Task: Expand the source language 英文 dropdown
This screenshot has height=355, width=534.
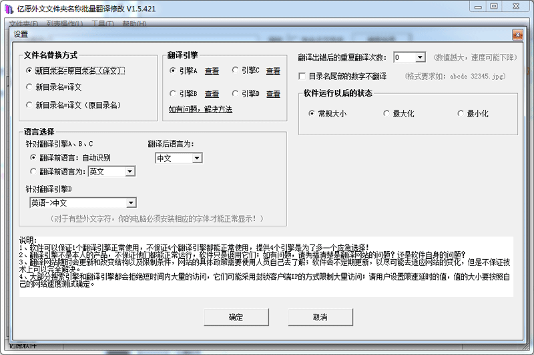Action: tap(130, 172)
